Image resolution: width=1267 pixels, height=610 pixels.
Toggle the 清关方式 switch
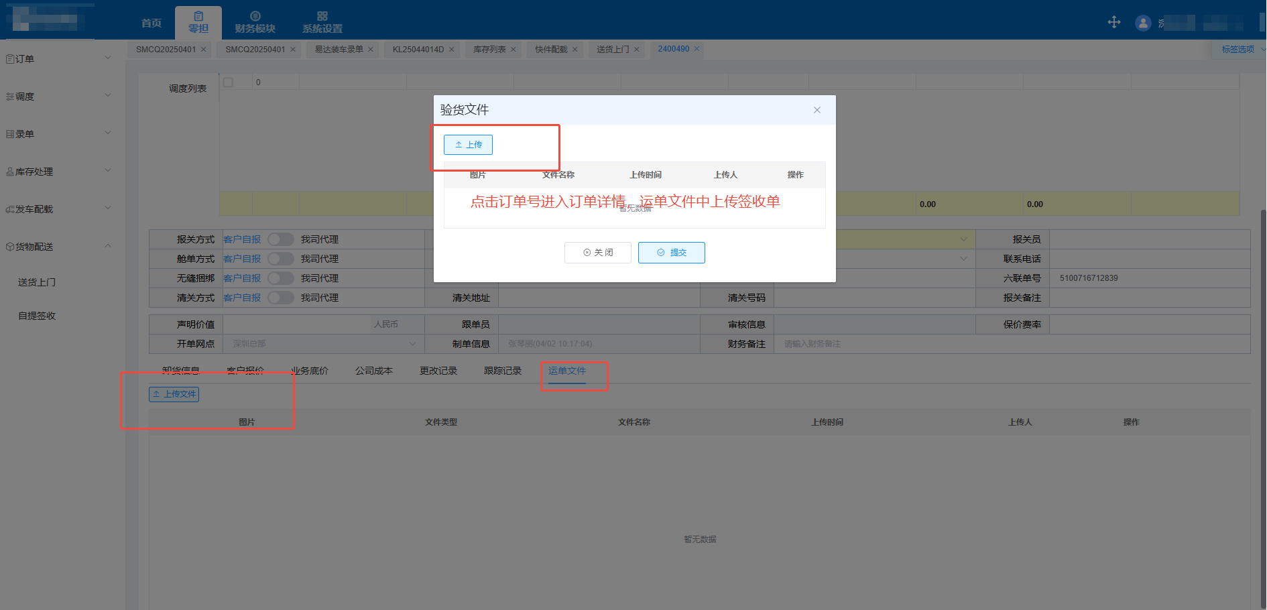click(280, 298)
